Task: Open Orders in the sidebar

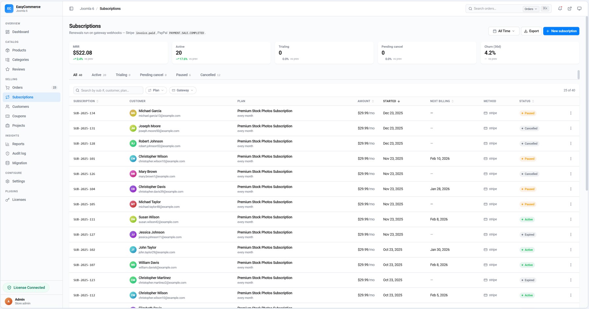Action: 31,88
